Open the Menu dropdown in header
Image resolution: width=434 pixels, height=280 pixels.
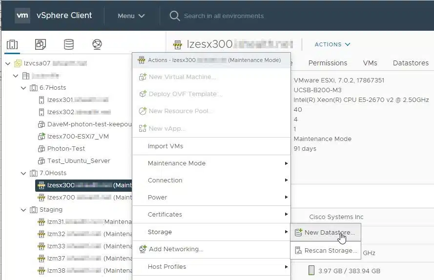tap(131, 16)
